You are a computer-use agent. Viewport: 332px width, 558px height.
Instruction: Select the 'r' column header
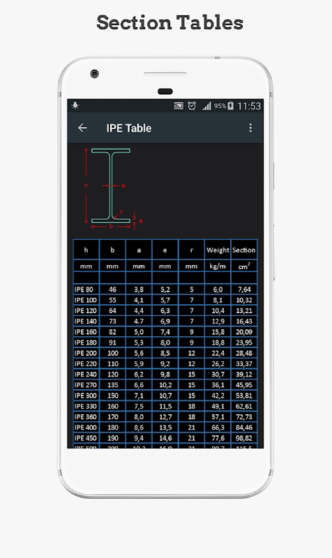click(x=191, y=250)
